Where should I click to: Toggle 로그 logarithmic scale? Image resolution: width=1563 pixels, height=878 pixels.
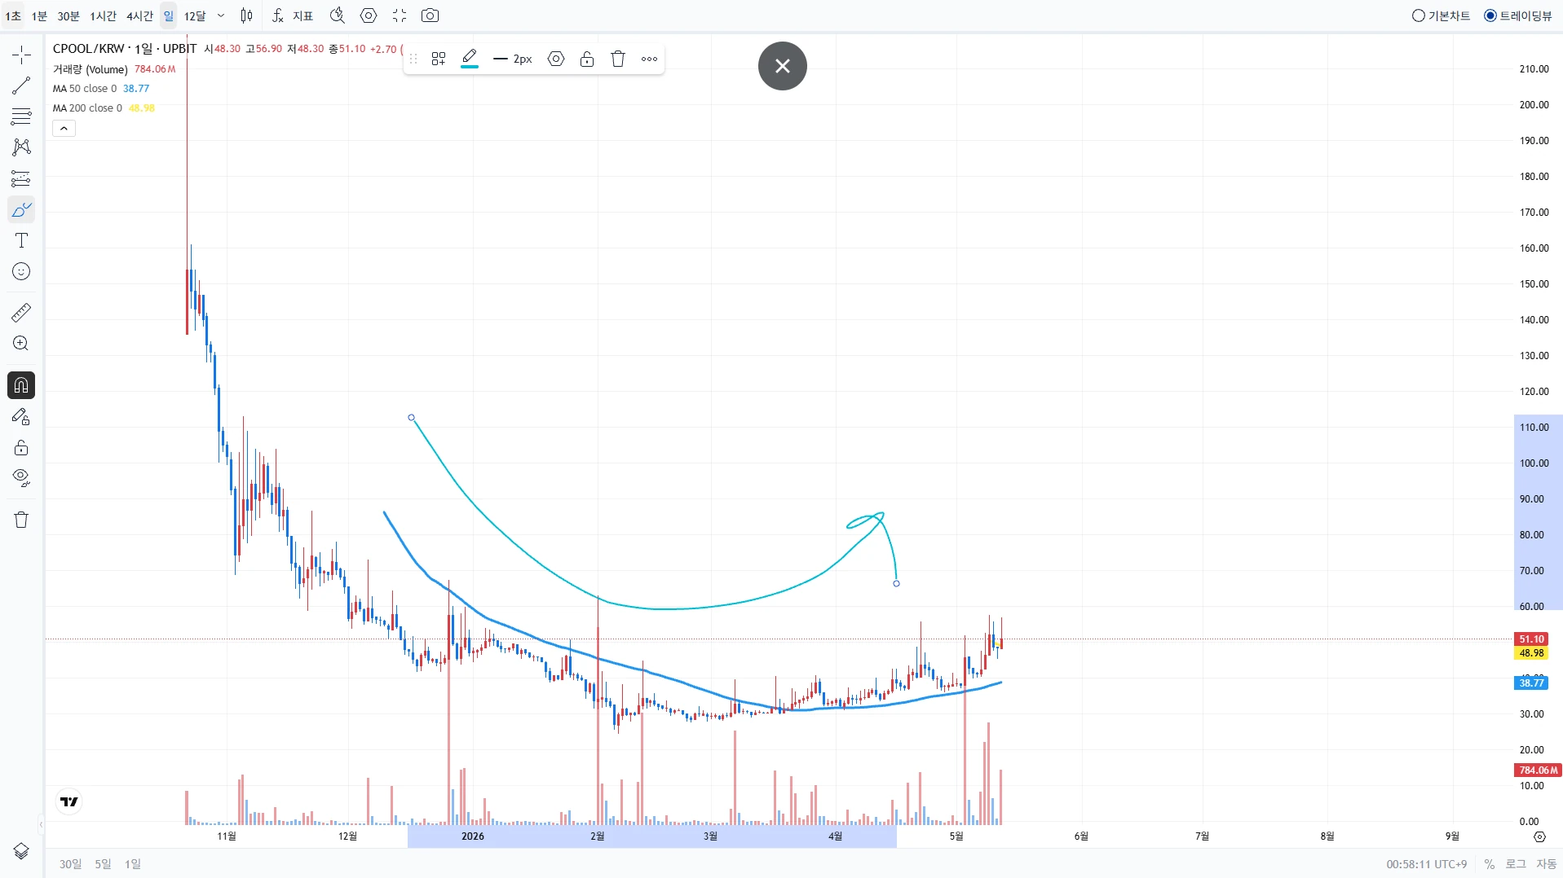pyautogui.click(x=1515, y=864)
